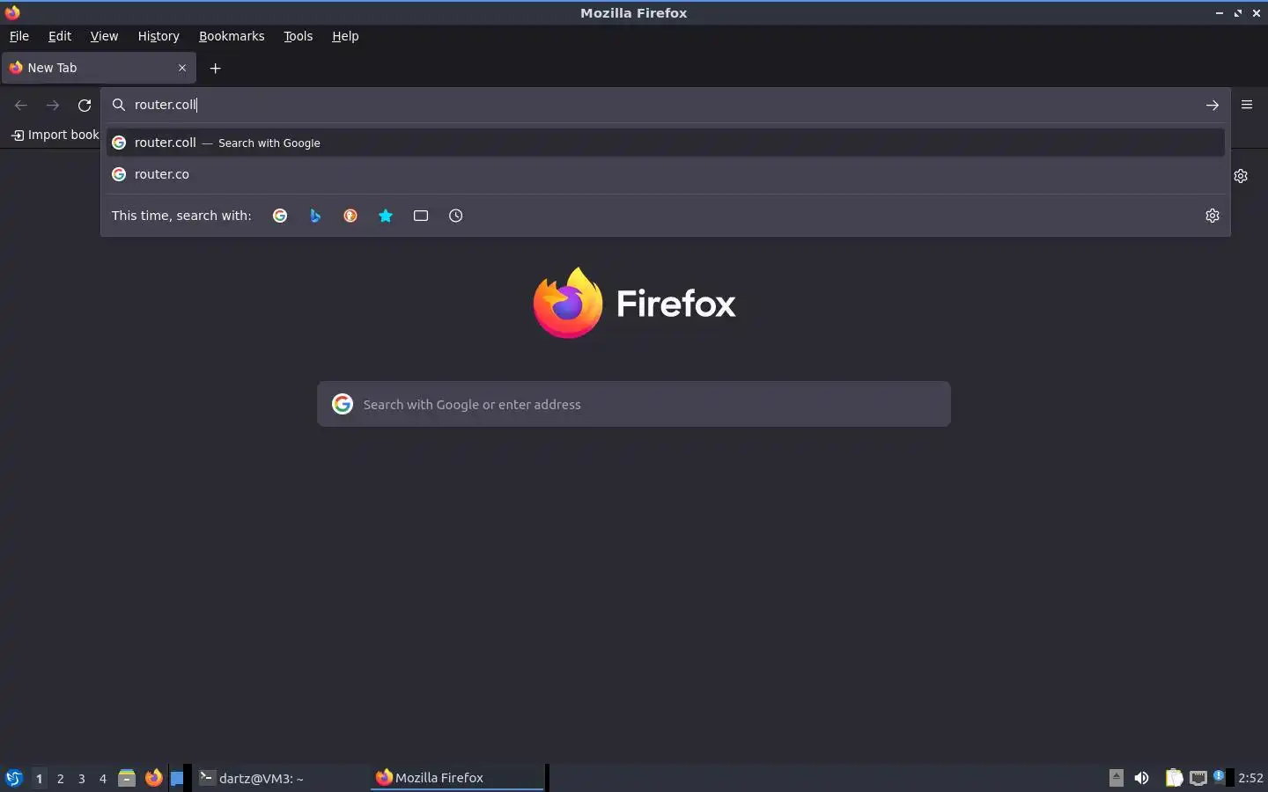Open the View menu
The height and width of the screenshot is (792, 1268).
[104, 36]
